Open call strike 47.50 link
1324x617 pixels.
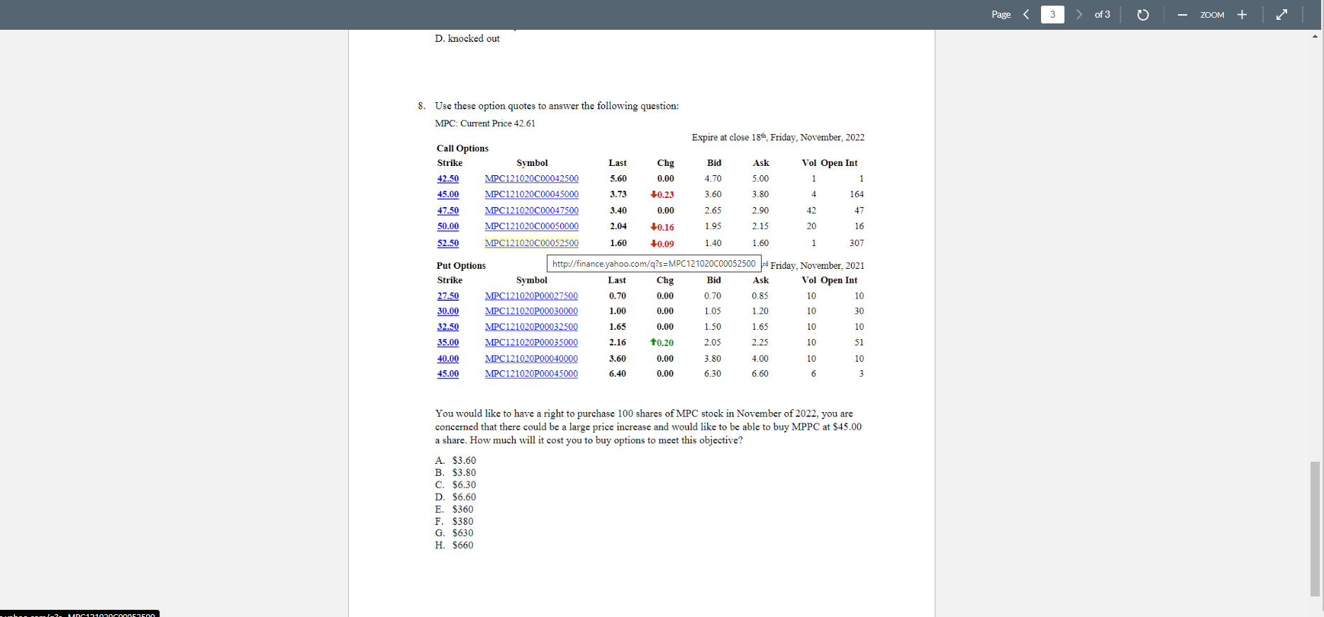[x=447, y=211]
